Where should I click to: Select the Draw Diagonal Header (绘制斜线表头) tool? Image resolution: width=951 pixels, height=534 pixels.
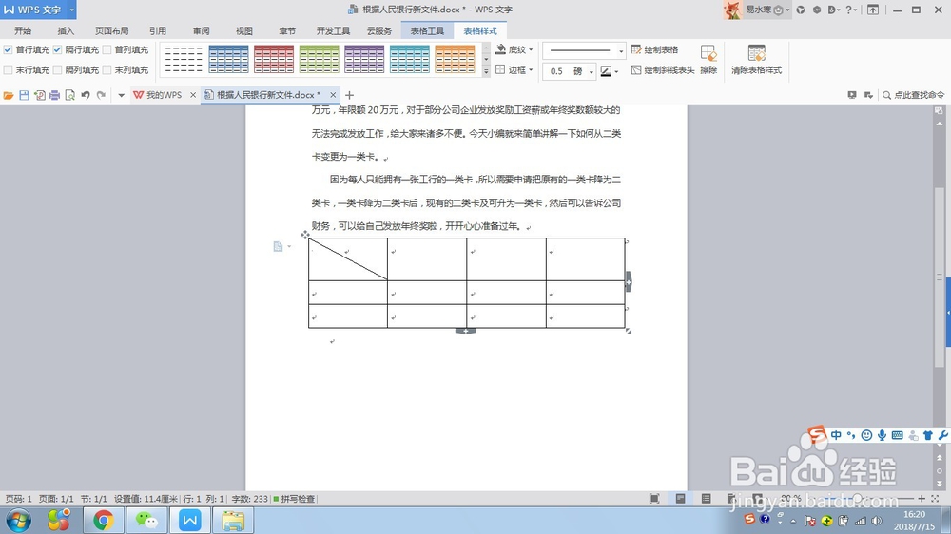point(662,70)
